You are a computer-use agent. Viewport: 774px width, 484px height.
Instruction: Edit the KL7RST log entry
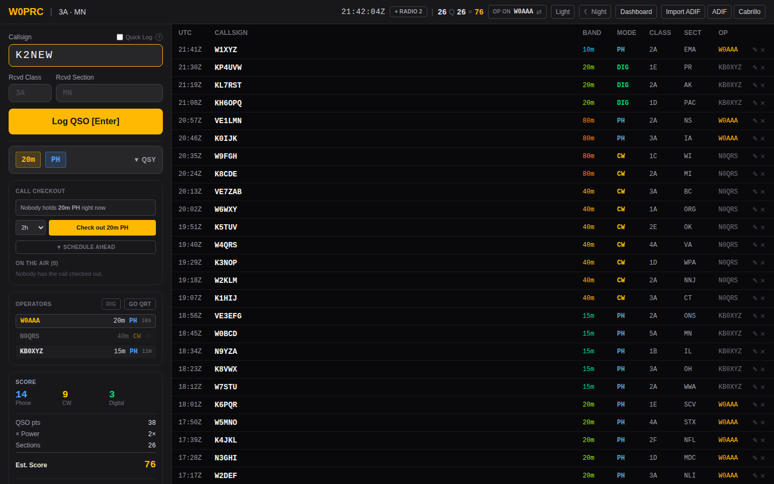755,86
